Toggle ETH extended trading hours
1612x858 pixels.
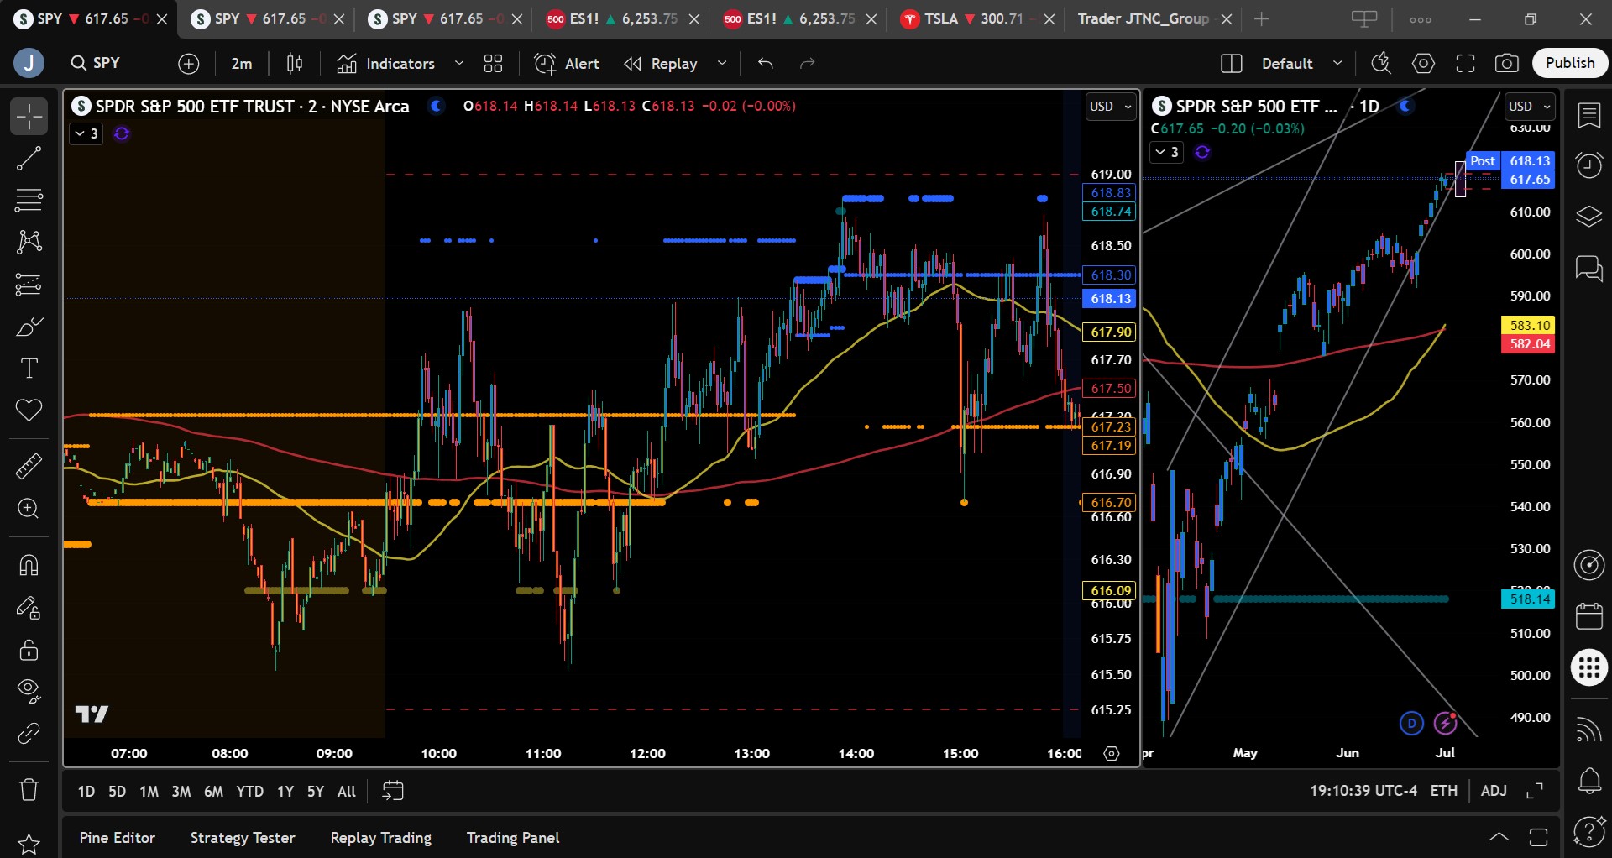coord(1443,791)
